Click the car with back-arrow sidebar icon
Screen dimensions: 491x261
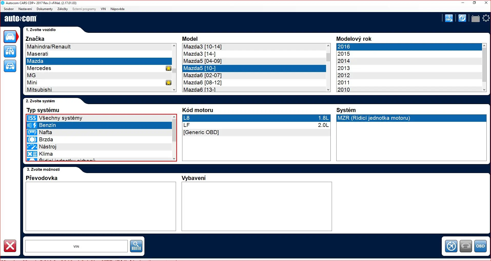click(10, 66)
